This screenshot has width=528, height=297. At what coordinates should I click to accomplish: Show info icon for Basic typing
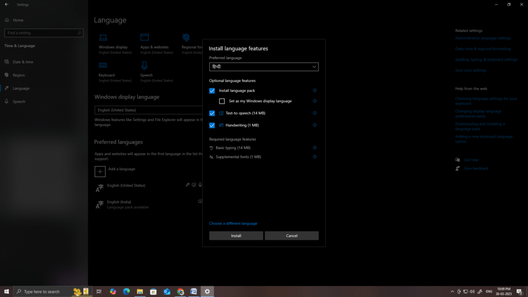(315, 148)
